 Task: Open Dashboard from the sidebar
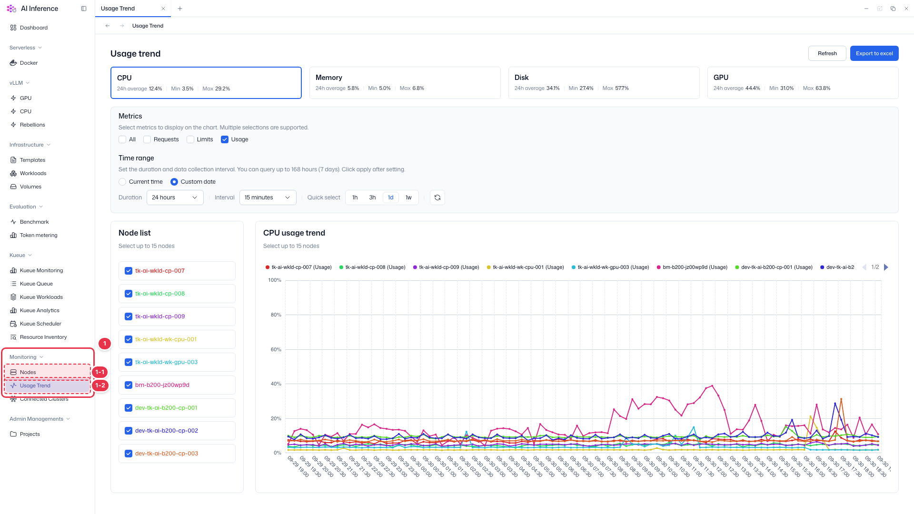click(33, 28)
